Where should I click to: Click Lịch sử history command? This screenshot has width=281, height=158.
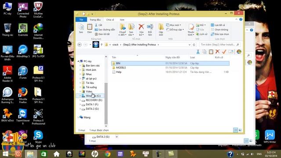click(x=202, y=34)
